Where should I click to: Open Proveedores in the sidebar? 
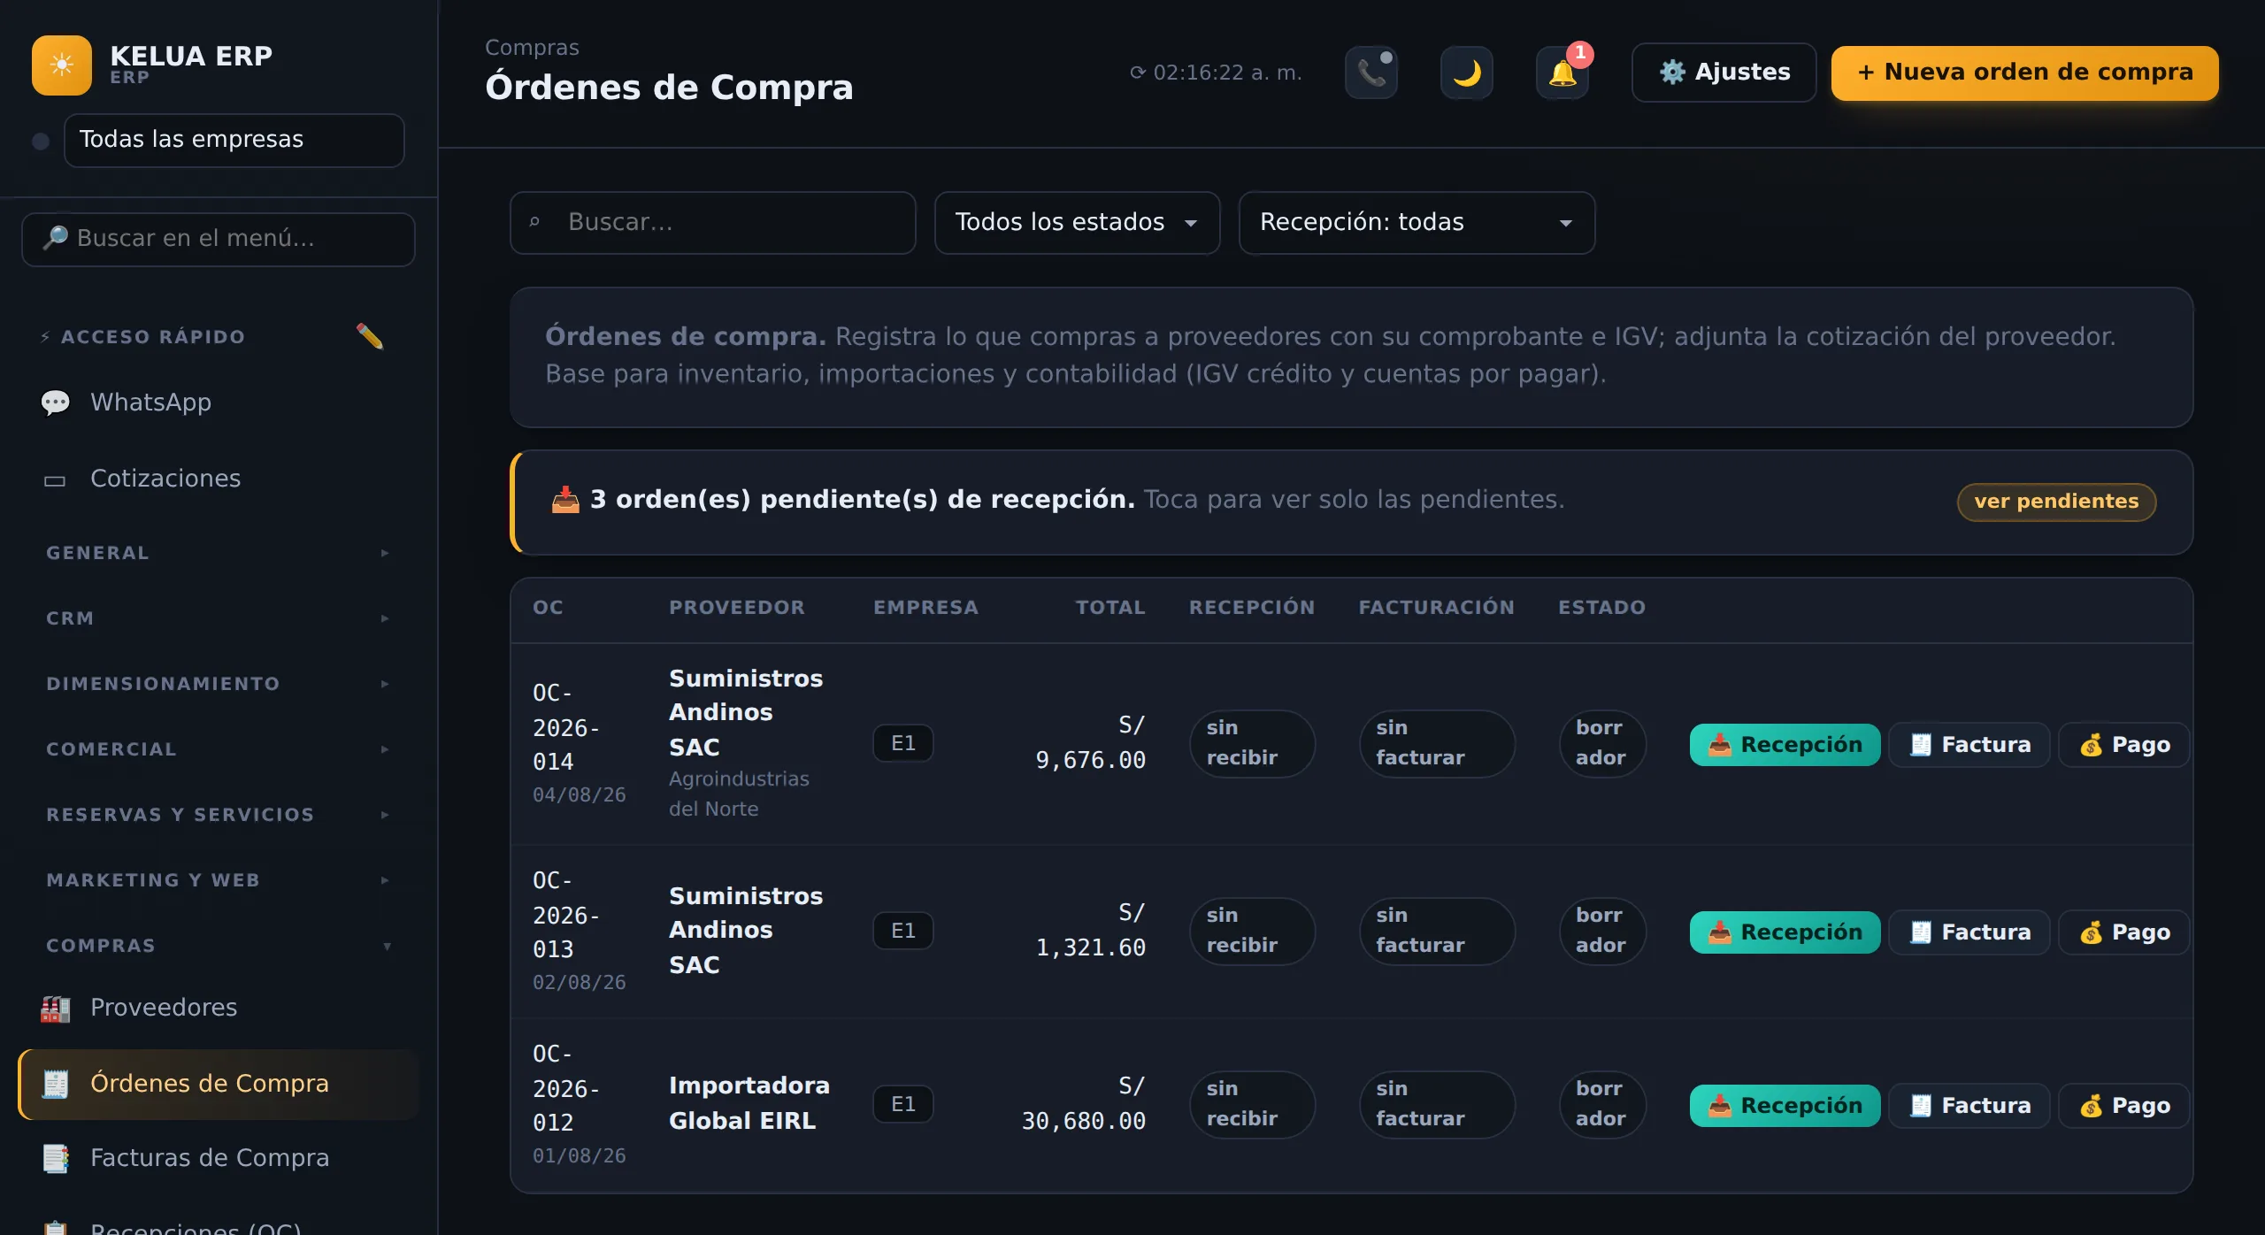pyautogui.click(x=218, y=1008)
